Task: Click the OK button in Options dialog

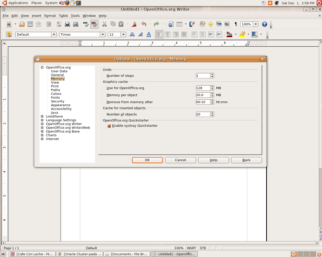Action: point(147,160)
